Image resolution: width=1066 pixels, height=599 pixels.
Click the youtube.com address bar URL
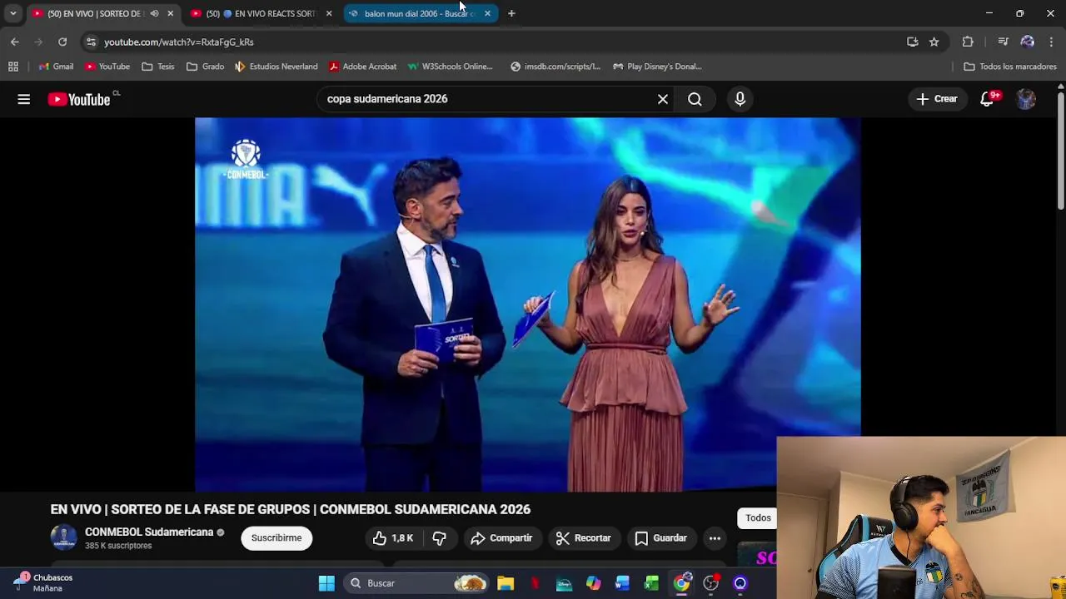point(179,42)
